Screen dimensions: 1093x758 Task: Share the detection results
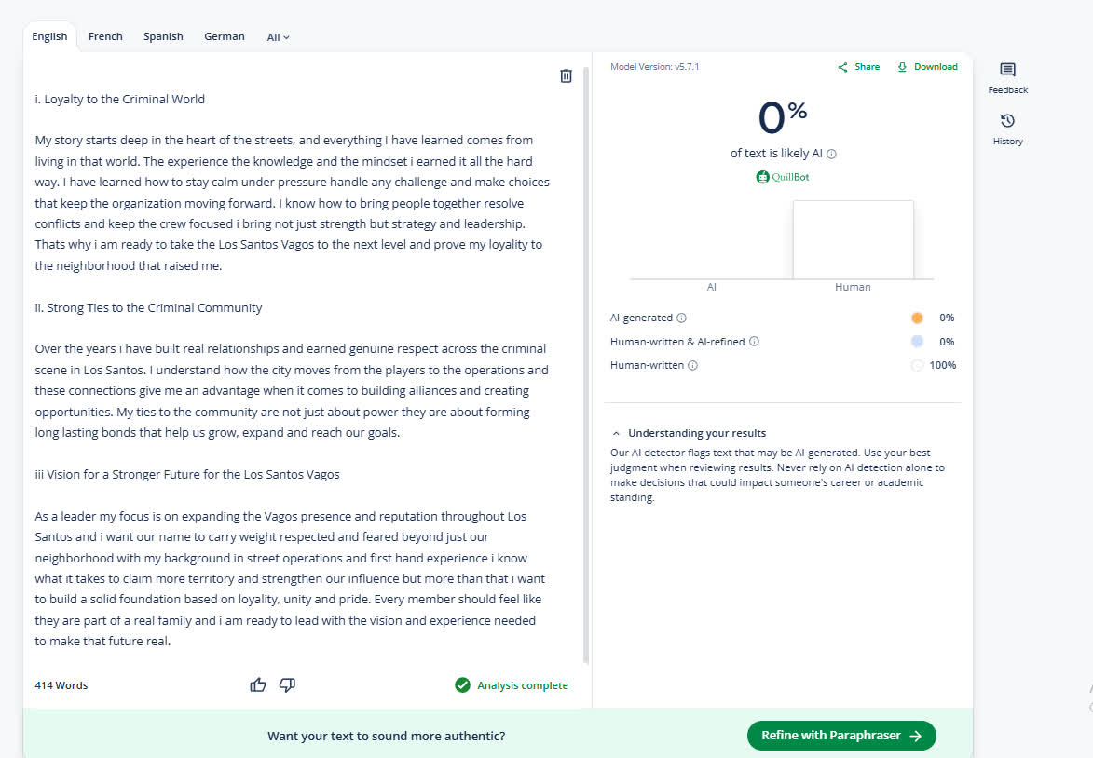click(858, 67)
